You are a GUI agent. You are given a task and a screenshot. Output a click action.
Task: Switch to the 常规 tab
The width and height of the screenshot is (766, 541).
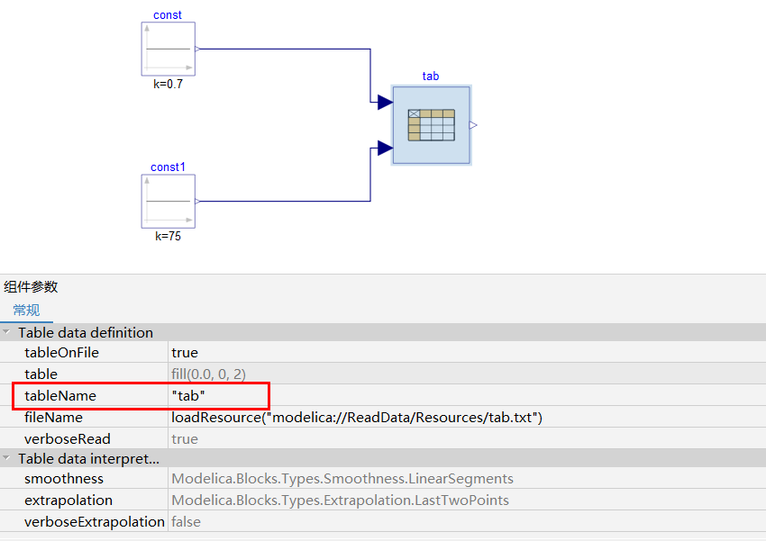click(x=26, y=311)
